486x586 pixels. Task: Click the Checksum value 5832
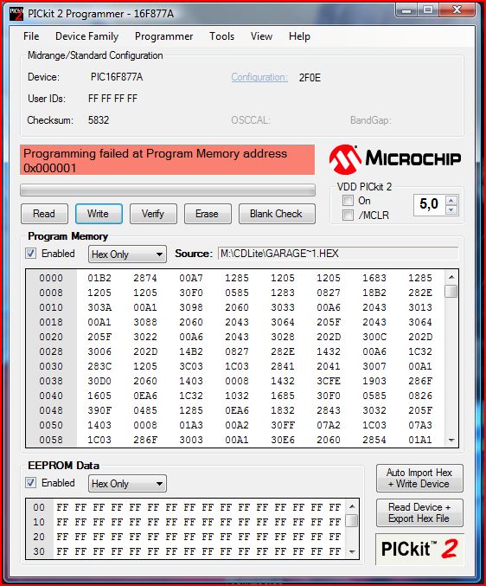(99, 120)
